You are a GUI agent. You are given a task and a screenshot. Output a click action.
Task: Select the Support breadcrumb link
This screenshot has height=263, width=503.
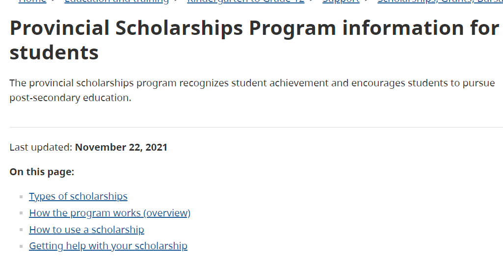click(x=341, y=1)
